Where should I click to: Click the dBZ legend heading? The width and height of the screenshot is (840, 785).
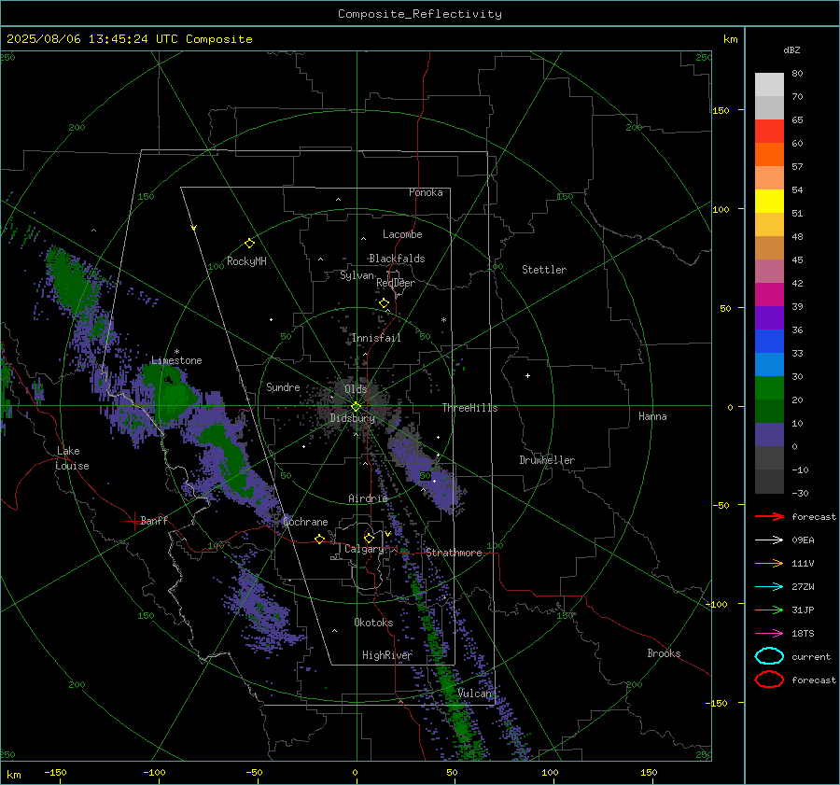coord(791,49)
